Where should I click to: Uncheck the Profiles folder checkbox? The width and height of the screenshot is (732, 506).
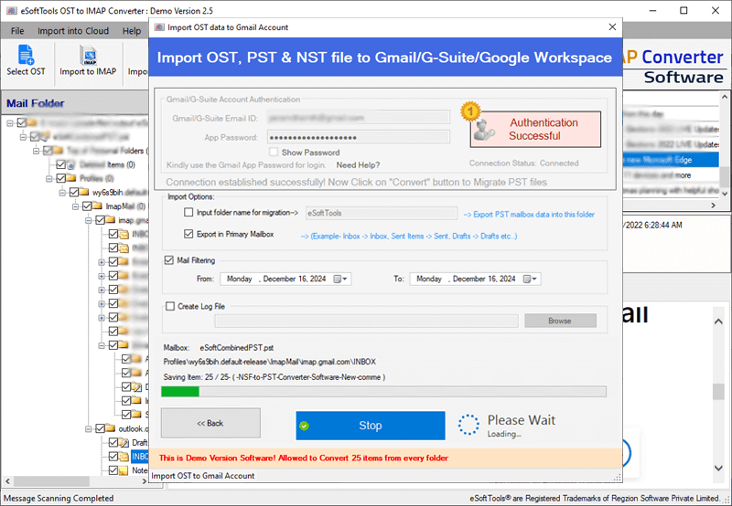tap(60, 178)
